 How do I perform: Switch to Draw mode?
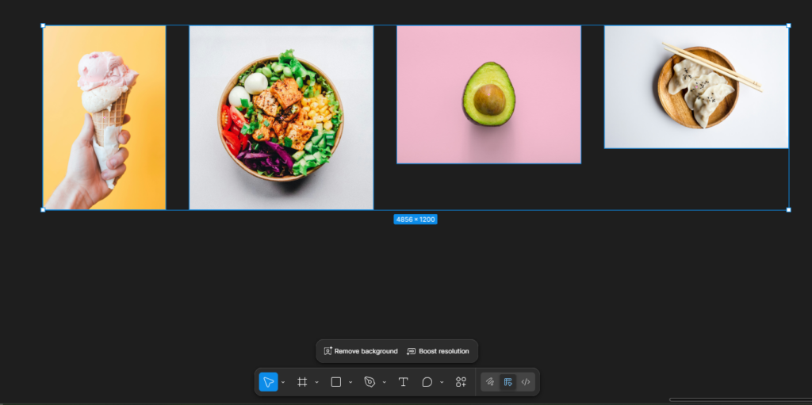click(x=490, y=382)
